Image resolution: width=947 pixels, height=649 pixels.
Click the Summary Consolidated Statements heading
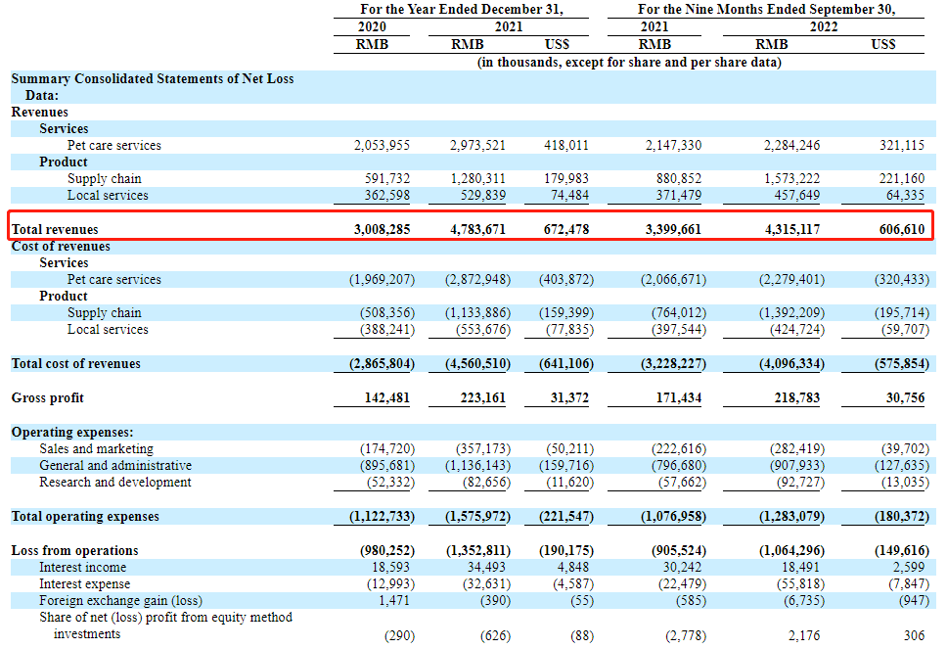153,87
